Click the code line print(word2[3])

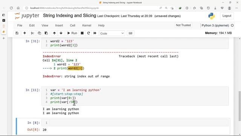coord(64,45)
